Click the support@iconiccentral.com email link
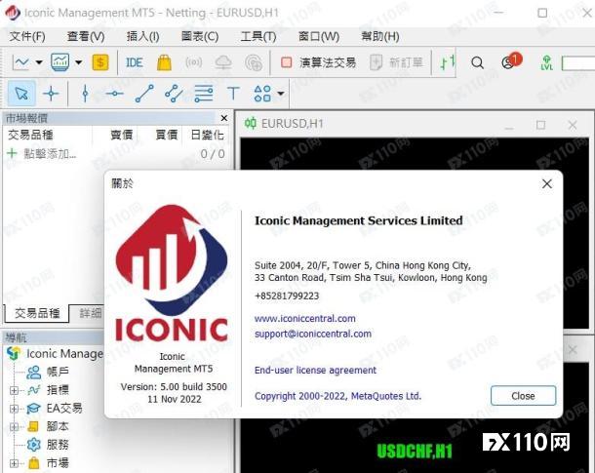 313,334
